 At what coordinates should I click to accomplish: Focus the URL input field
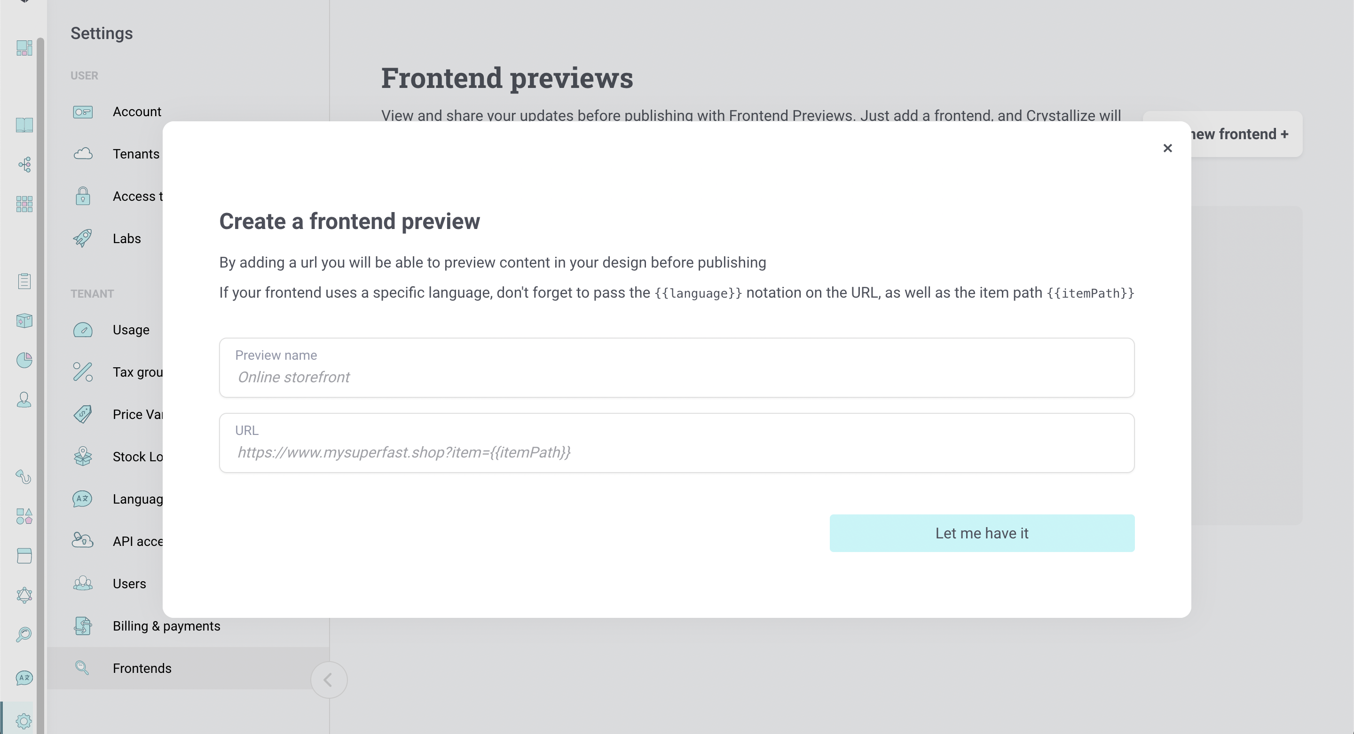click(677, 443)
